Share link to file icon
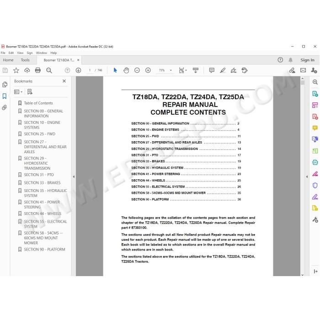The height and width of the screenshot is (320, 320). (292, 70)
